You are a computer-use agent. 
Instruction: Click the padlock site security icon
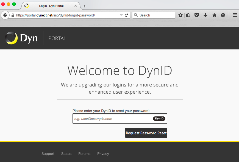click(x=13, y=15)
